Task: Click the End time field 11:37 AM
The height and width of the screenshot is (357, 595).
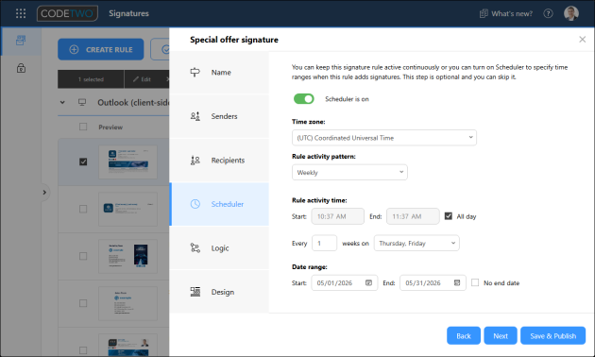Action: (413, 216)
